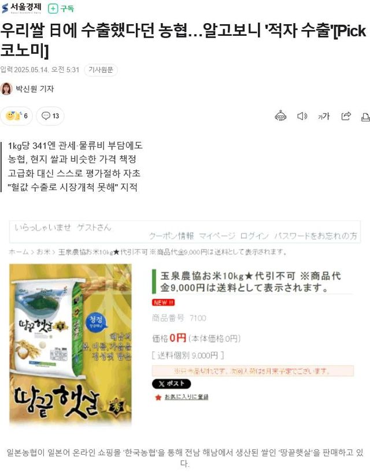
Task: Click reporter name 박신원 기자
Action: coord(35,89)
